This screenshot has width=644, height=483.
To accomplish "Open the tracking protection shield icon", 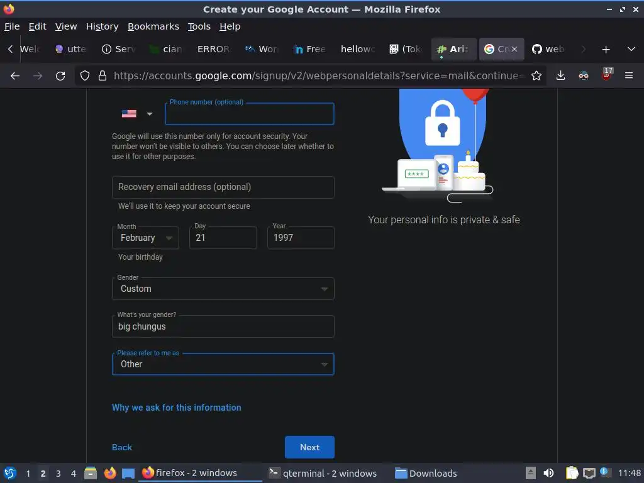I will click(x=85, y=75).
